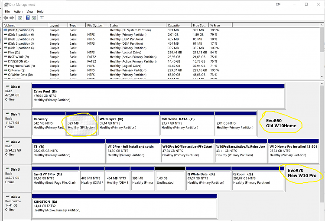Click drive icon of (Disk 3 partition 2) row
This screenshot has height=221, width=325.
[6, 39]
